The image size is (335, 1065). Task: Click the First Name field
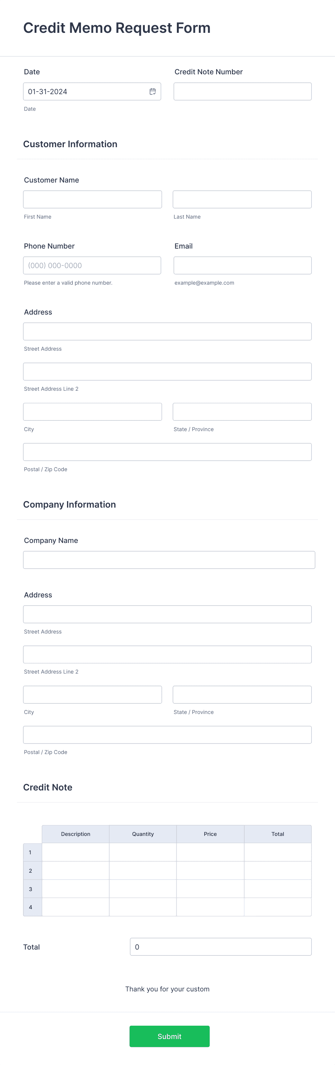tap(93, 199)
